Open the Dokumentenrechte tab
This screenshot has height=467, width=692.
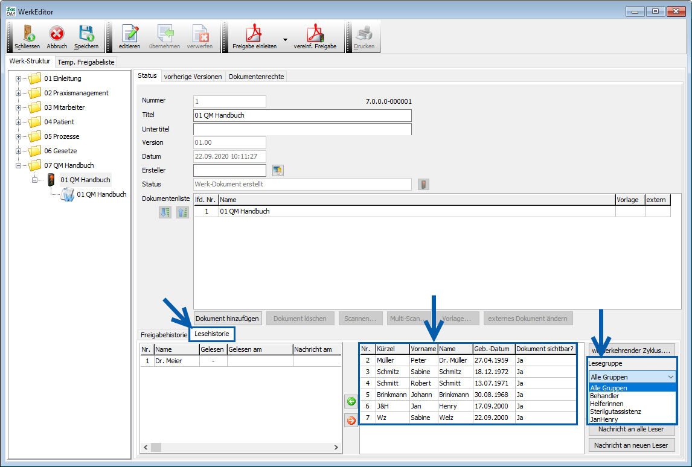coord(256,76)
